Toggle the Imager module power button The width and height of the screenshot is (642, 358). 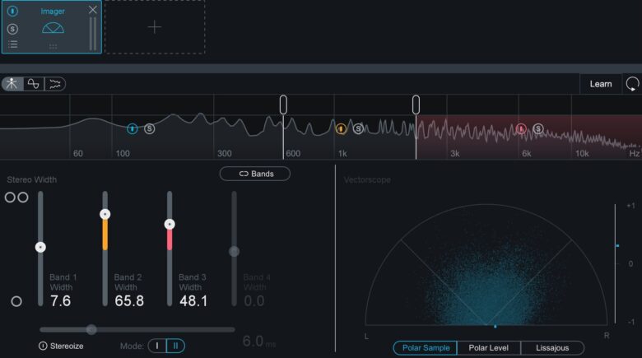pos(12,12)
